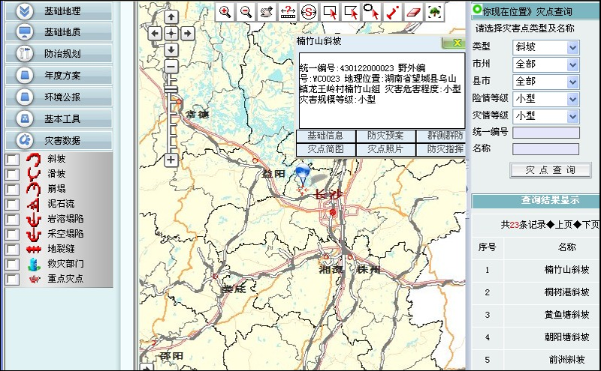
Task: Pan the map up with arrow button
Action: (171, 18)
